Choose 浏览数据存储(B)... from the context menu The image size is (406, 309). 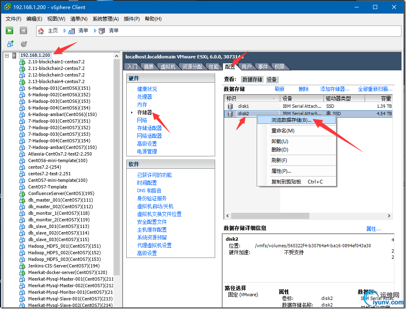click(x=296, y=120)
